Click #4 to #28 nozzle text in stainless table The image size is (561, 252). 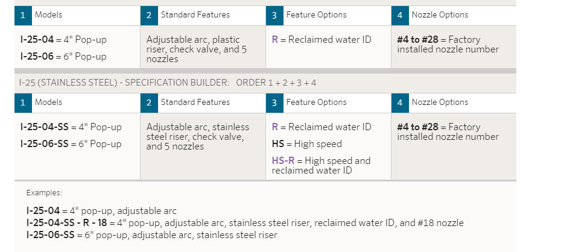tap(417, 127)
